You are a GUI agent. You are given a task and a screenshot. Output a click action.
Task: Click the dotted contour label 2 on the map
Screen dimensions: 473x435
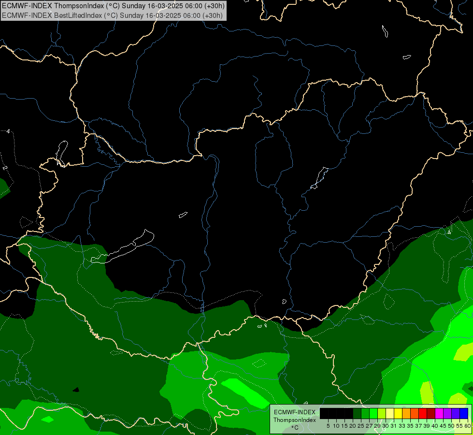[x=4, y=168]
